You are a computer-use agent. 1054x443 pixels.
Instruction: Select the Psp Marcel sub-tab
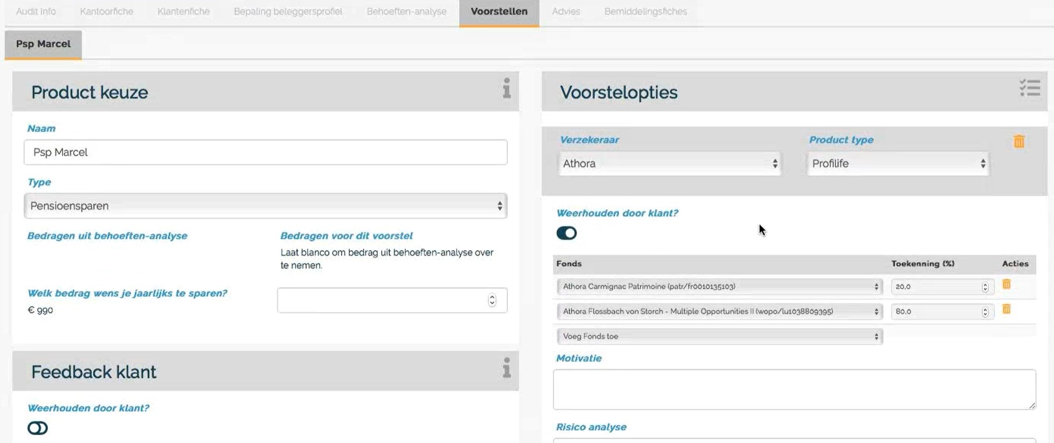pos(43,44)
